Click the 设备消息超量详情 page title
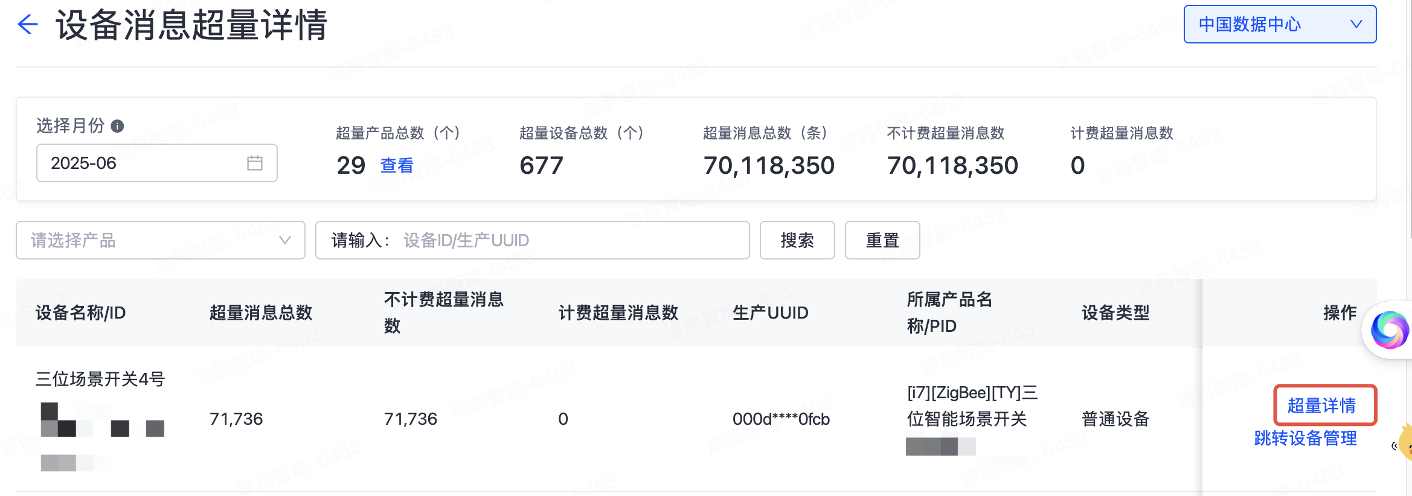This screenshot has height=496, width=1412. pos(191,25)
